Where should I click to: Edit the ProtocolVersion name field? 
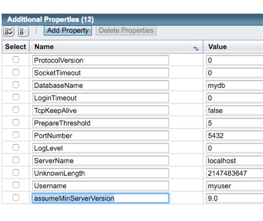pos(100,60)
